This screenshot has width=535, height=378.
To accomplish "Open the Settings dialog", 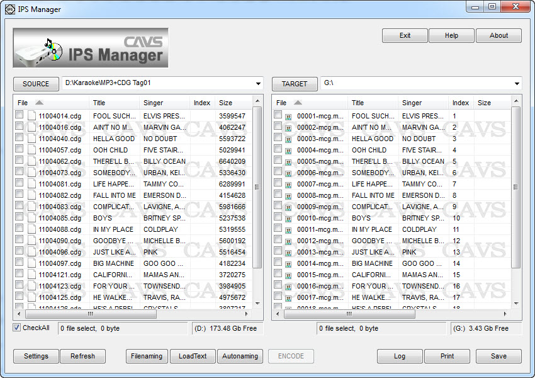I will click(36, 356).
